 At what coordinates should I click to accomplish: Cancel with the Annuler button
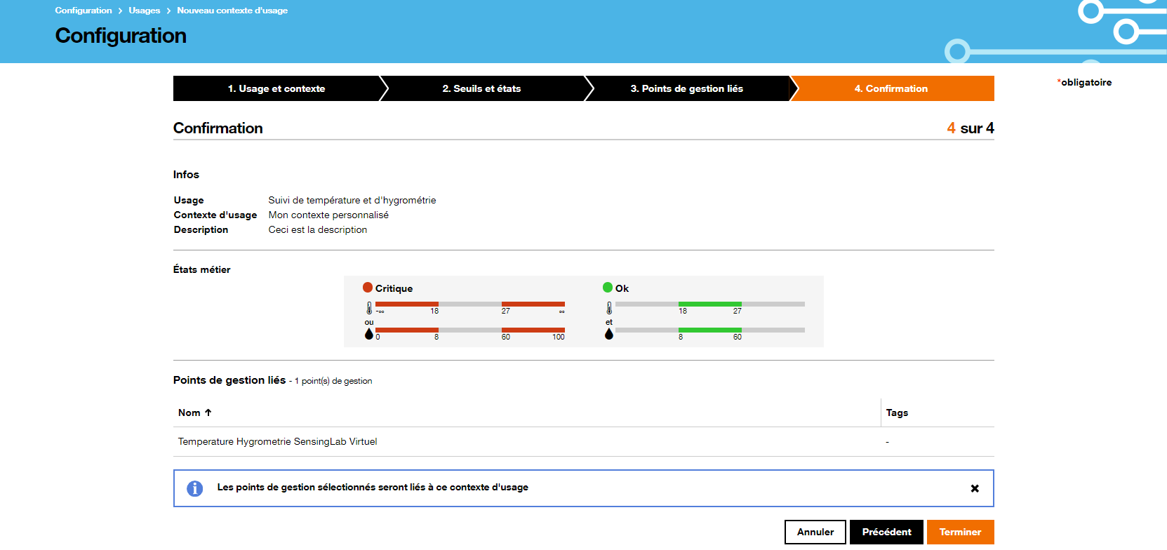point(815,532)
